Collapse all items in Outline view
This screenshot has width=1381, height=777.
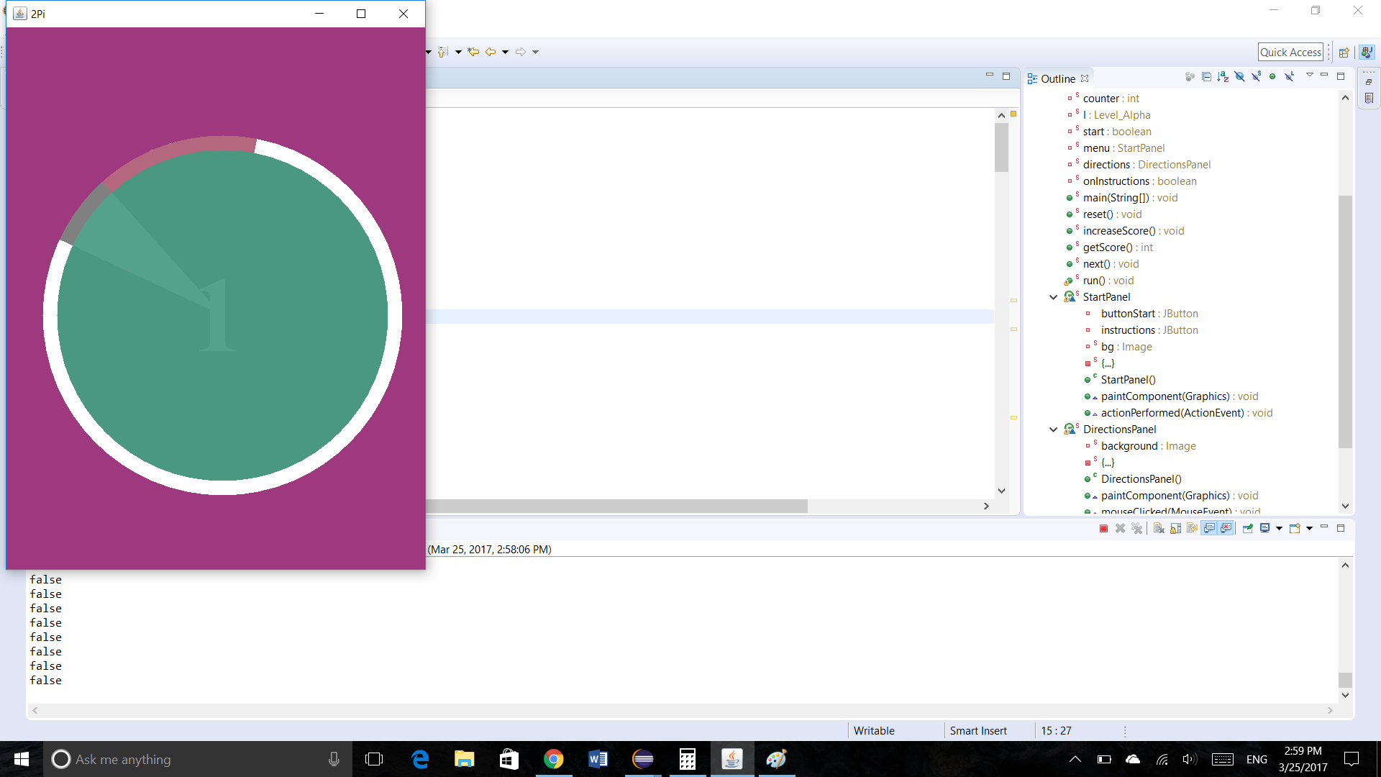click(1206, 76)
